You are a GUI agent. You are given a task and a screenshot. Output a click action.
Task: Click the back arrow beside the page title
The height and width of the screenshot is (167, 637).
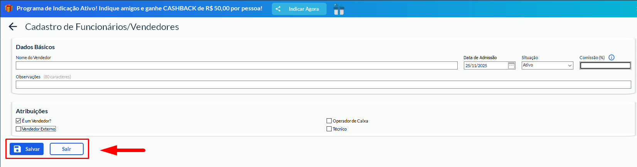tap(13, 26)
